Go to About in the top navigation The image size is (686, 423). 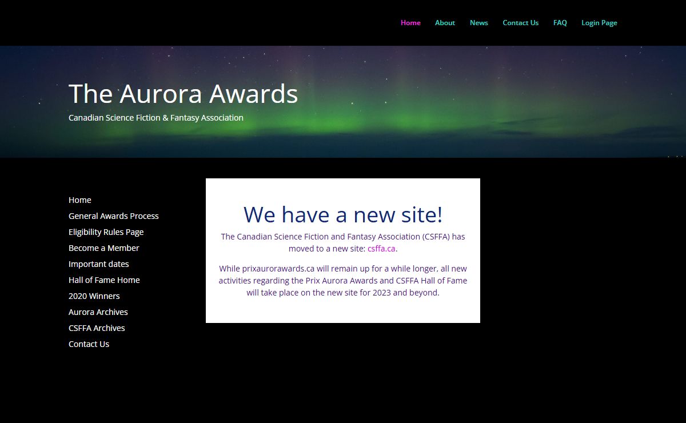point(445,23)
